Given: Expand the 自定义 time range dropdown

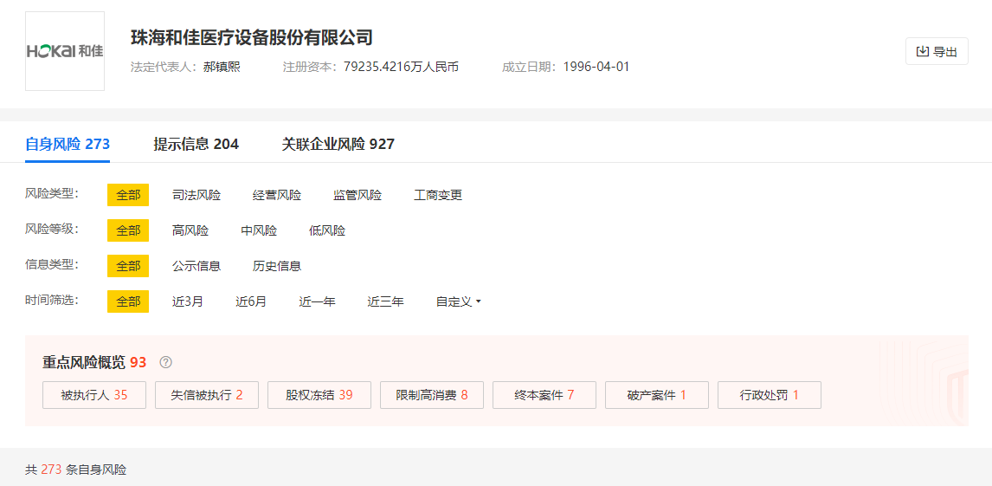Looking at the screenshot, I should 459,301.
